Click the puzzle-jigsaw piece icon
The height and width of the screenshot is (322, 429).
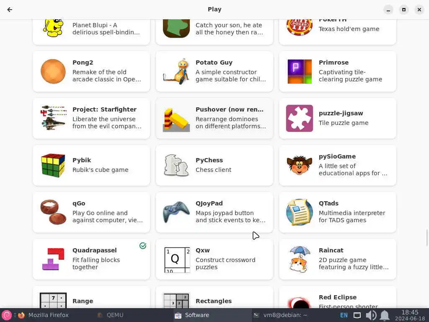point(300,118)
